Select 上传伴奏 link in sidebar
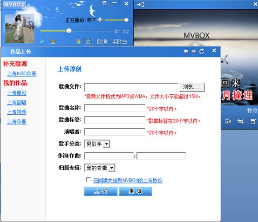Image resolution: width=258 pixels, height=222 pixels. point(17,122)
